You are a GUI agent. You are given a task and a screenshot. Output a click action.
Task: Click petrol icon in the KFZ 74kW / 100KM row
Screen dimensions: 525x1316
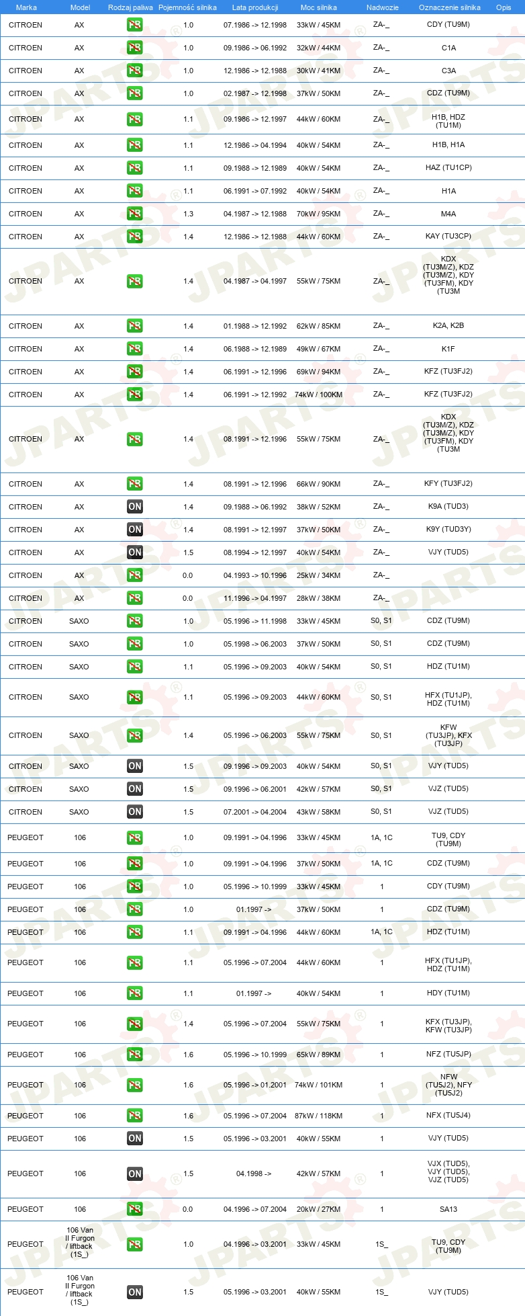(135, 395)
